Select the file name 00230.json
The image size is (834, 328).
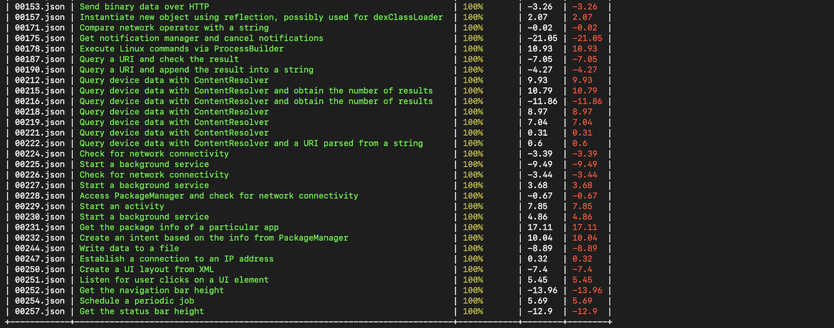[40, 217]
